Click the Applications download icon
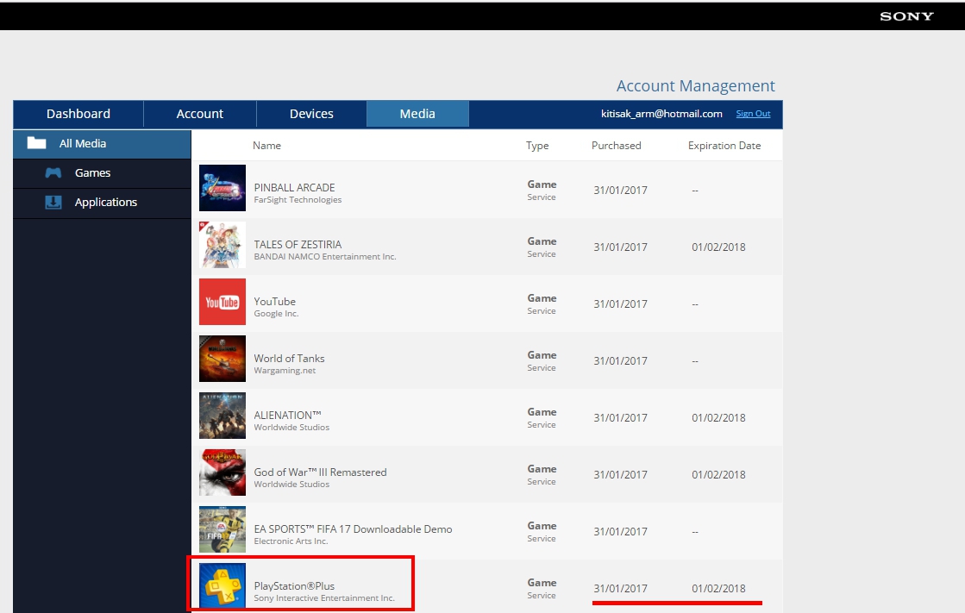This screenshot has height=613, width=965. click(x=53, y=202)
